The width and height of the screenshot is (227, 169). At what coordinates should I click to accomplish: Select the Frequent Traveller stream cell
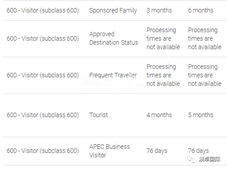coord(113,75)
